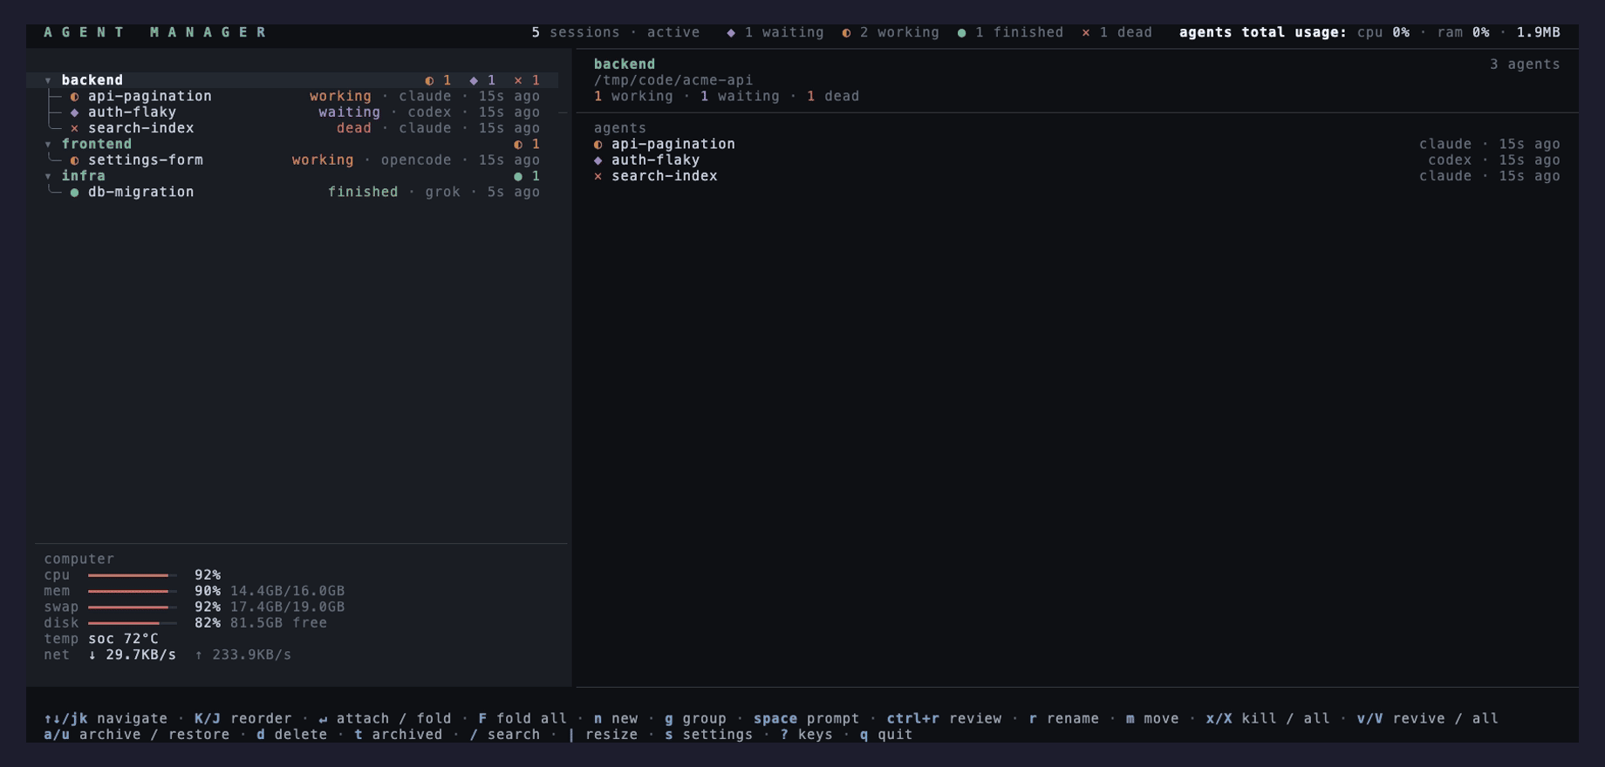Click the waiting diamond icon in header
The image size is (1605, 767).
(731, 32)
